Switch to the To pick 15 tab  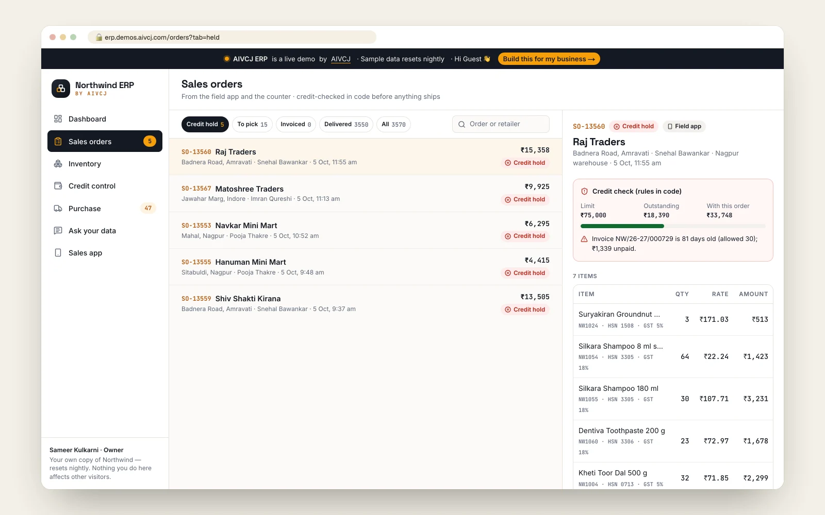(252, 124)
